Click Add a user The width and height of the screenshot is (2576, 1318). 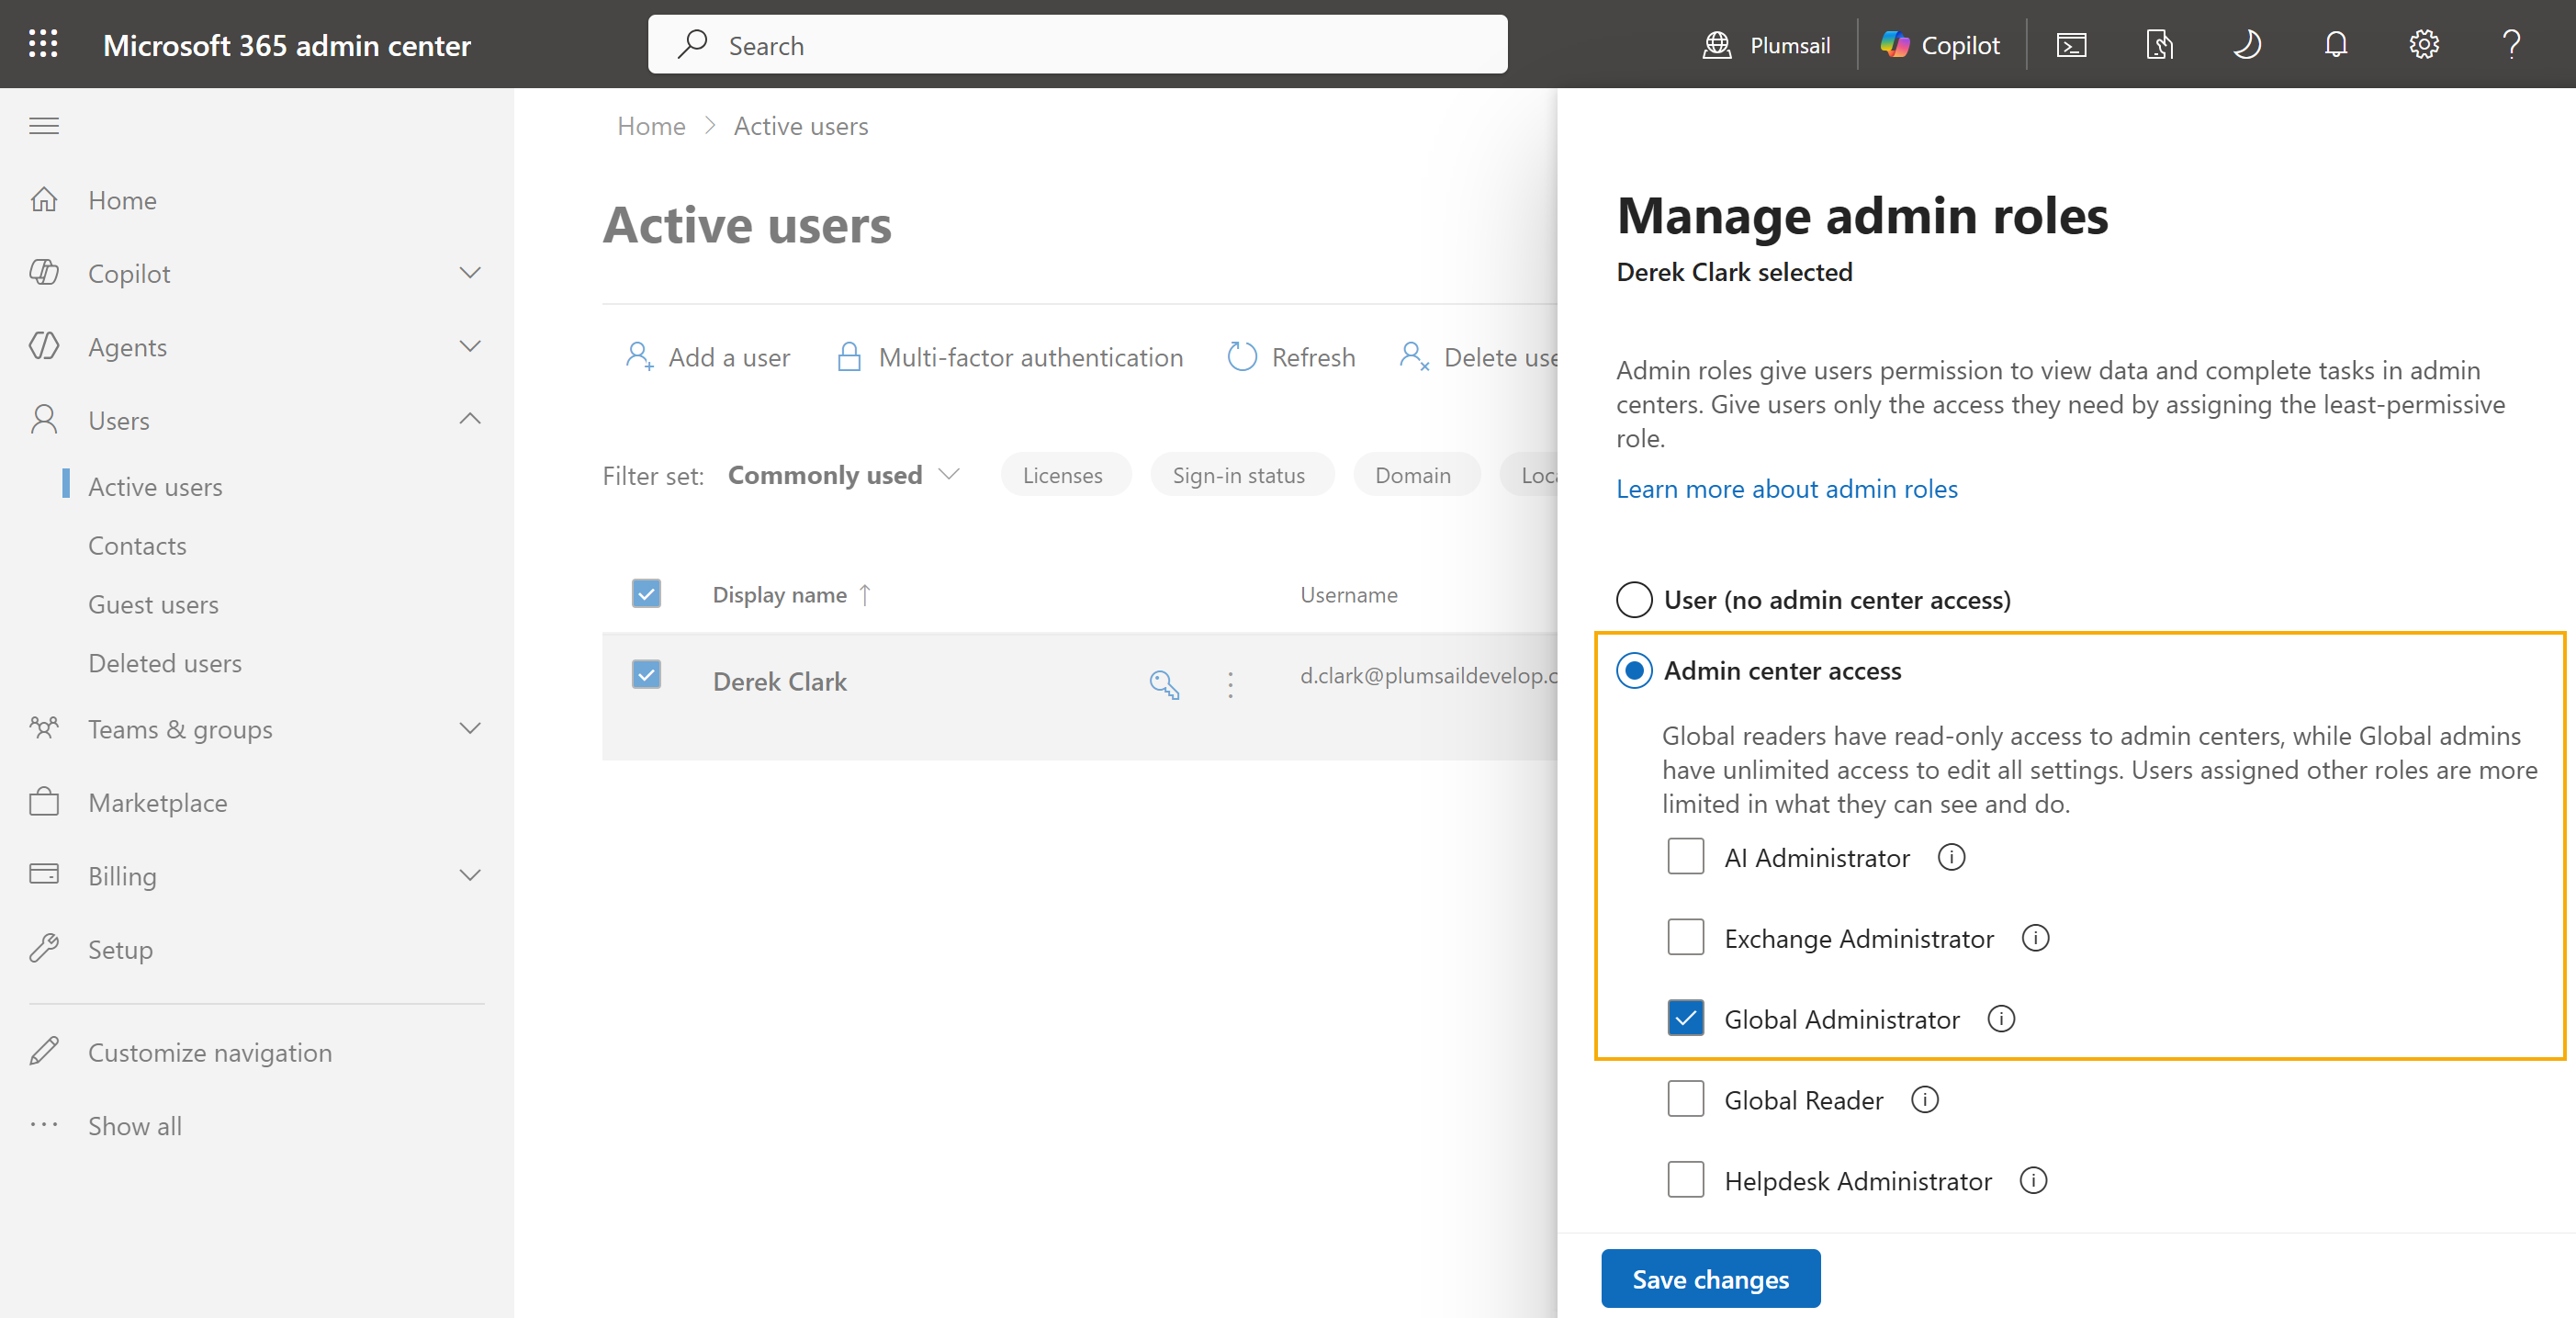click(708, 357)
